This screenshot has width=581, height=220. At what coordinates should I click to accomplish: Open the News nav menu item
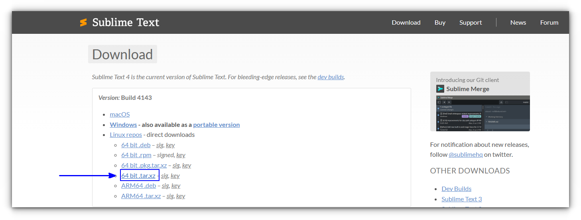click(x=518, y=23)
